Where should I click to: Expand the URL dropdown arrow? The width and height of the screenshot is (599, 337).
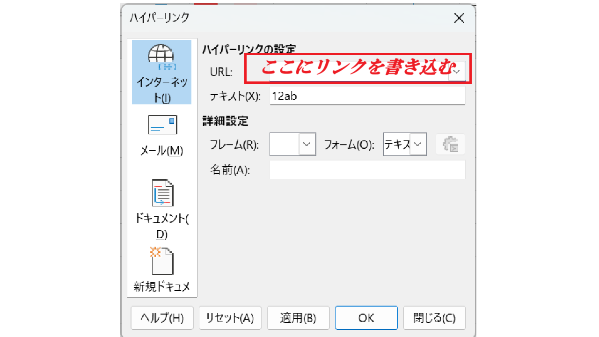[457, 71]
